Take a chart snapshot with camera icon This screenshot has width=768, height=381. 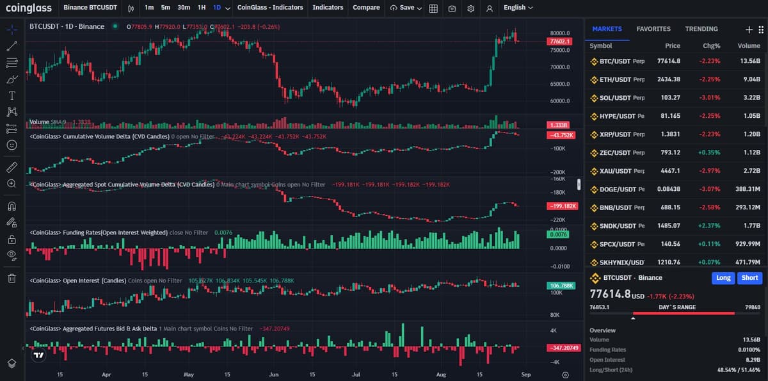pos(452,8)
